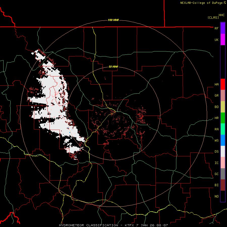The height and width of the screenshot is (227, 227).
Task: Click the red HA legend color swatch
Action: 223,84
